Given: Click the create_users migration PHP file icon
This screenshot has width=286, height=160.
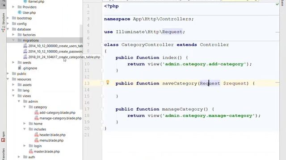Looking at the screenshot, I should coord(25,46).
